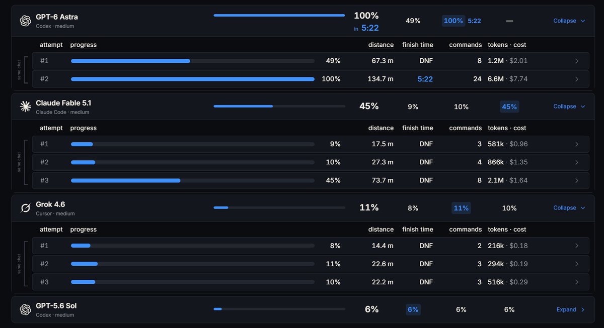604x328 pixels.
Task: Collapse the Claude Fable 5.1 section
Action: pyautogui.click(x=569, y=106)
